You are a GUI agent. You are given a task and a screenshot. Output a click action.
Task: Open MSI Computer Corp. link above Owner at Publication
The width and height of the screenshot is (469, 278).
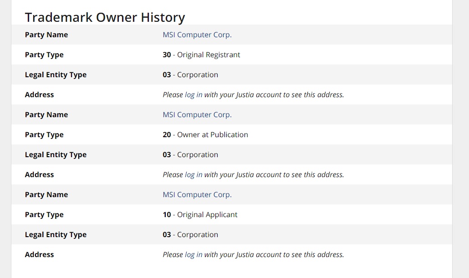[197, 114]
